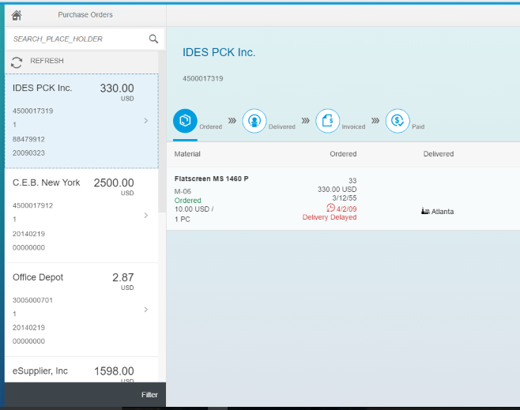
Task: Click the Delivered step label text
Action: [281, 126]
